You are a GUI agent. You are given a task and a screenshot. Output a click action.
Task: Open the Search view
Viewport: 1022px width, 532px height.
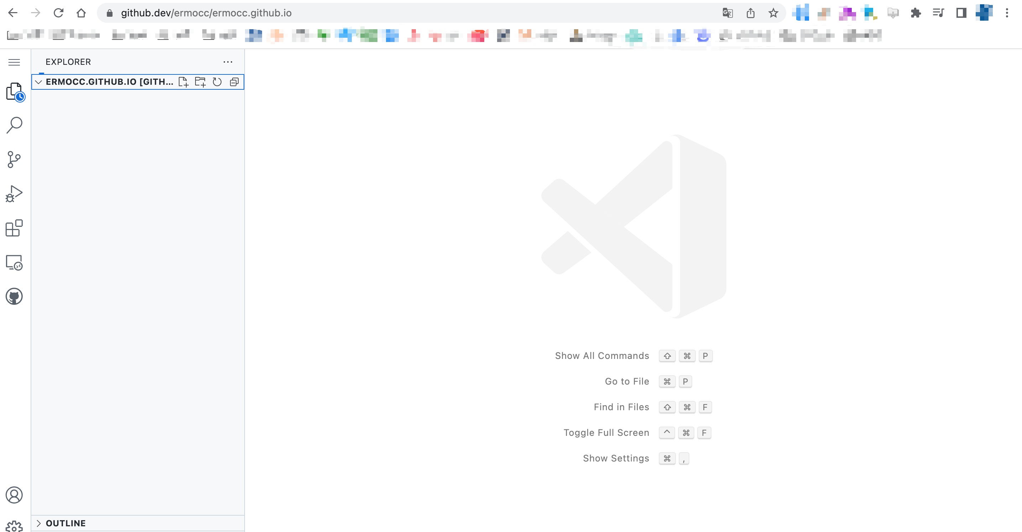pos(15,125)
